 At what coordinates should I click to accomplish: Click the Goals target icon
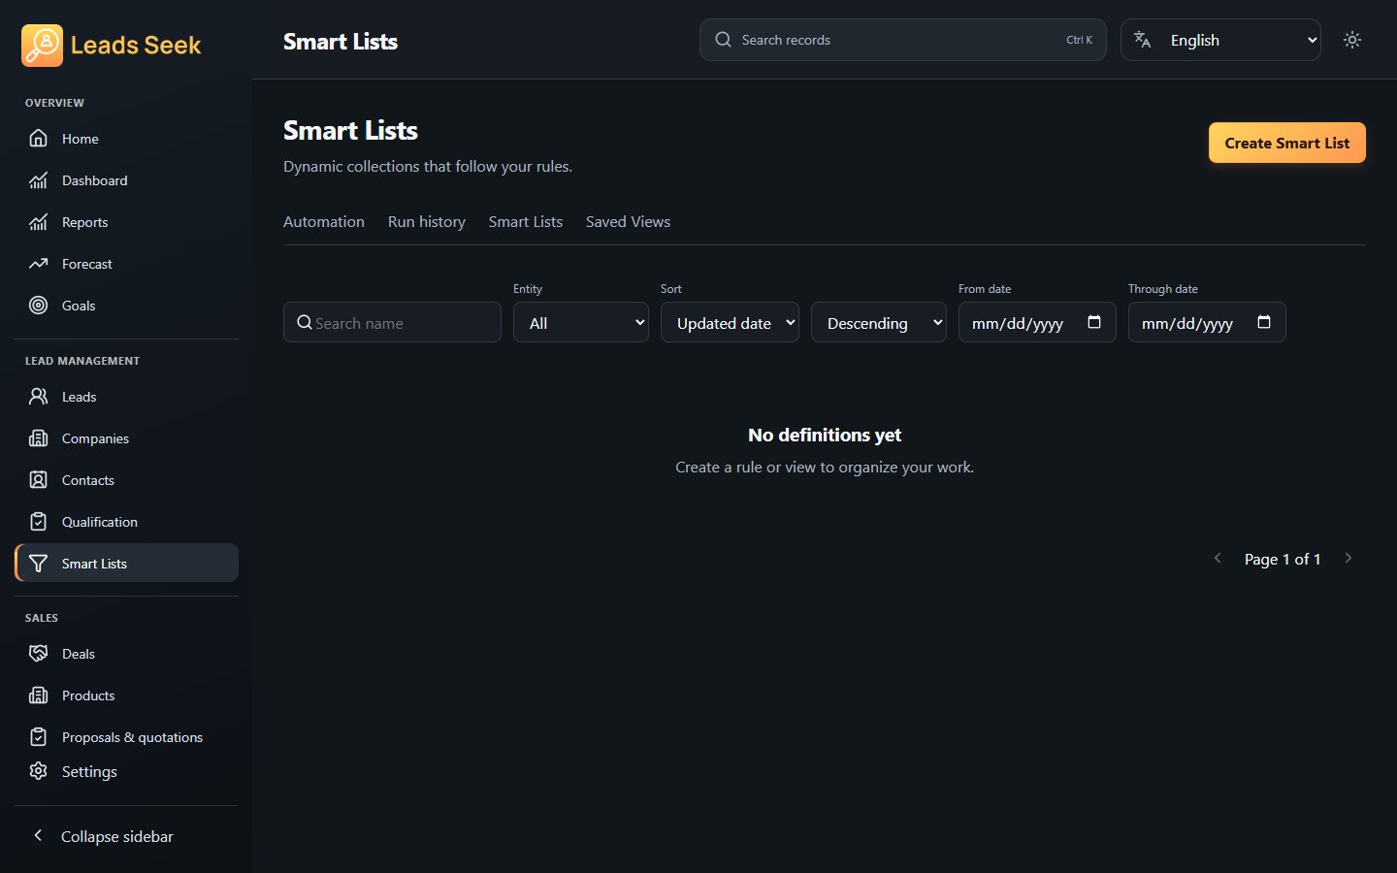pyautogui.click(x=38, y=306)
